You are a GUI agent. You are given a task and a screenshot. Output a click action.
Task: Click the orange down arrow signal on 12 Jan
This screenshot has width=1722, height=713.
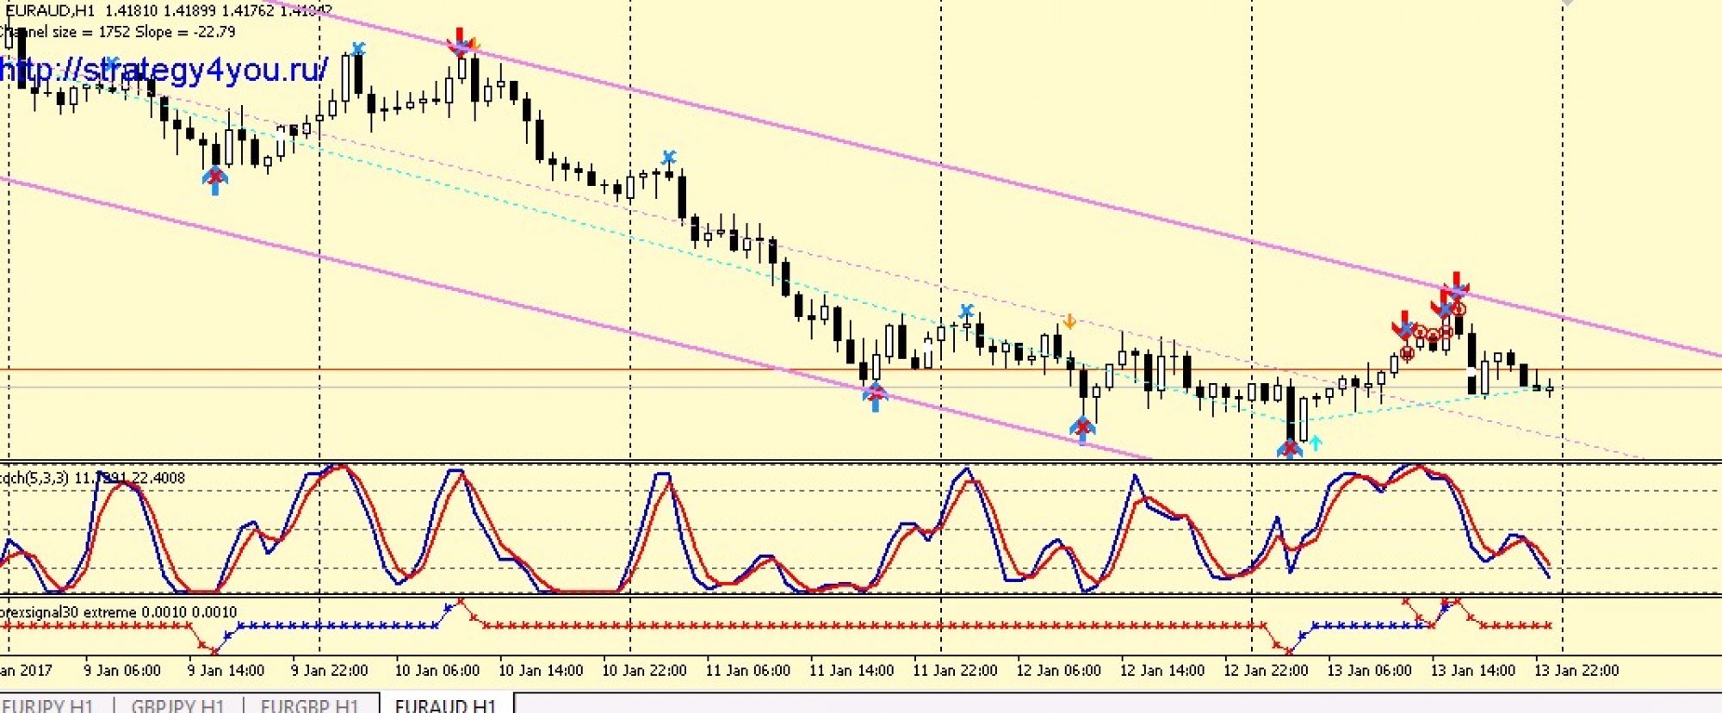1069,322
